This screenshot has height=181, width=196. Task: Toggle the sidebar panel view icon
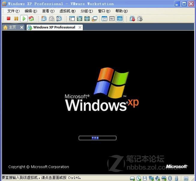[x=72, y=19]
